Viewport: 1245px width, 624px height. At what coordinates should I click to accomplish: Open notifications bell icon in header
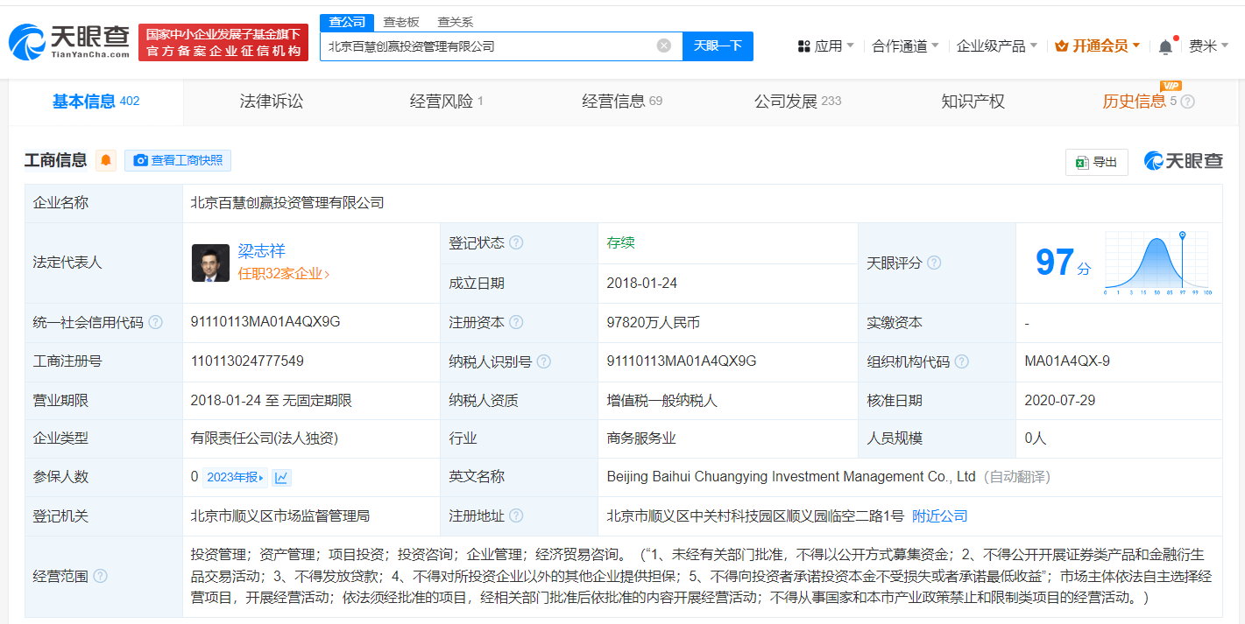(1165, 47)
